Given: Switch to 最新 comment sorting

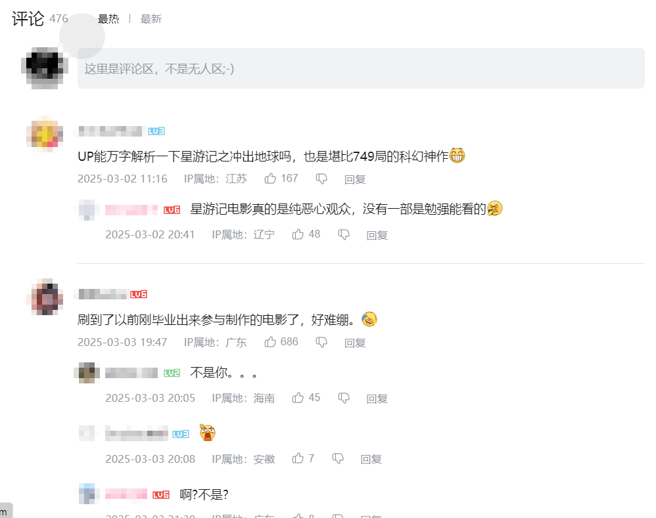Looking at the screenshot, I should [x=151, y=19].
